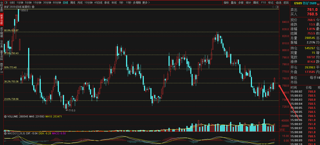
Task: Switch to 月线 monthly chart
Action: [x=80, y=3]
